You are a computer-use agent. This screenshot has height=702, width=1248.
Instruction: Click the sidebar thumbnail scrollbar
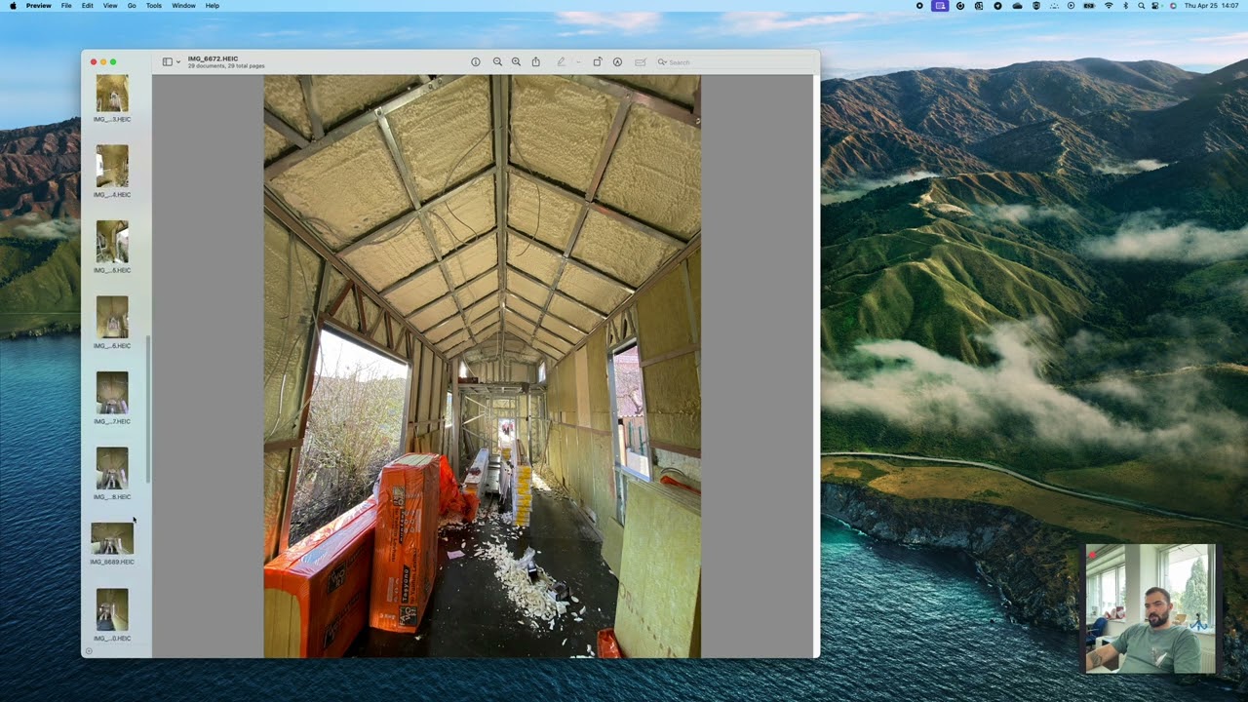[x=148, y=409]
